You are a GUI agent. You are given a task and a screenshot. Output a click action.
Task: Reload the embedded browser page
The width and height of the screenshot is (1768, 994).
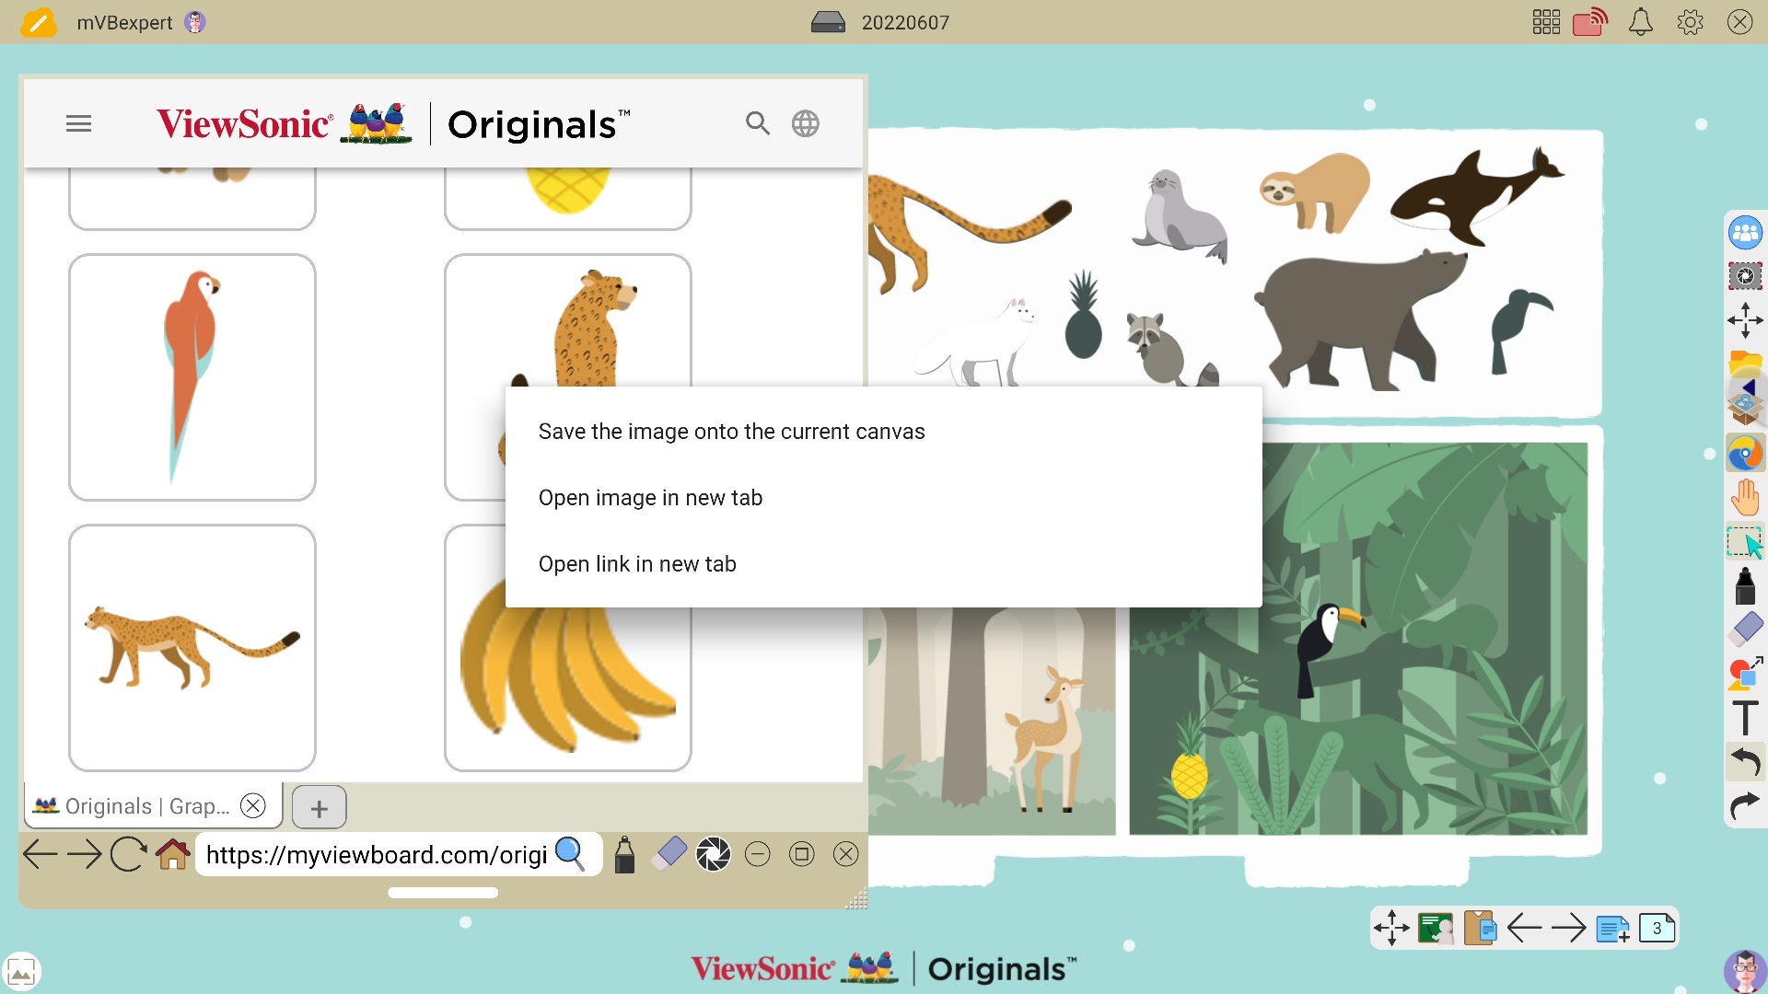[128, 854]
